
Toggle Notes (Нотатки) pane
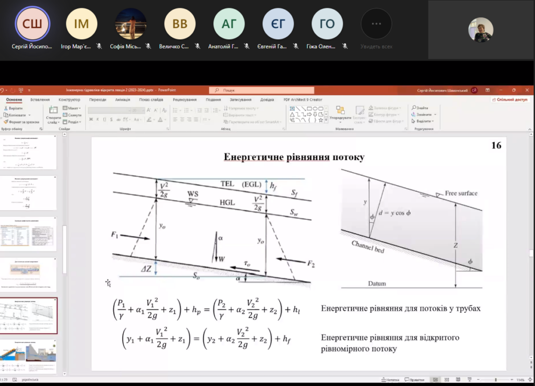[390, 380]
